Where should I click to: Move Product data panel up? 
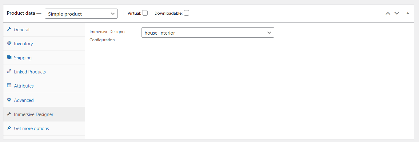pos(388,13)
